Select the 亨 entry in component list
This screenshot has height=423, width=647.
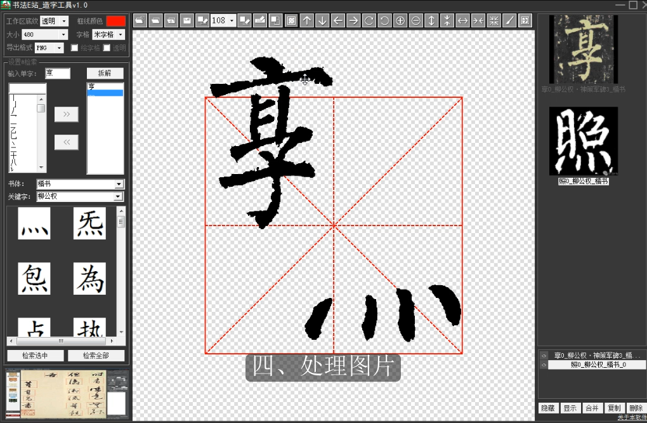tap(105, 86)
